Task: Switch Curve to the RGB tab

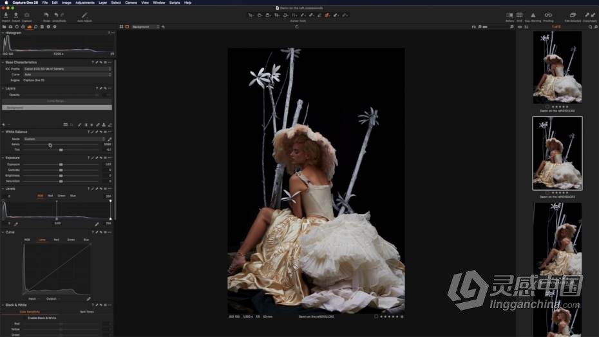Action: 27,240
